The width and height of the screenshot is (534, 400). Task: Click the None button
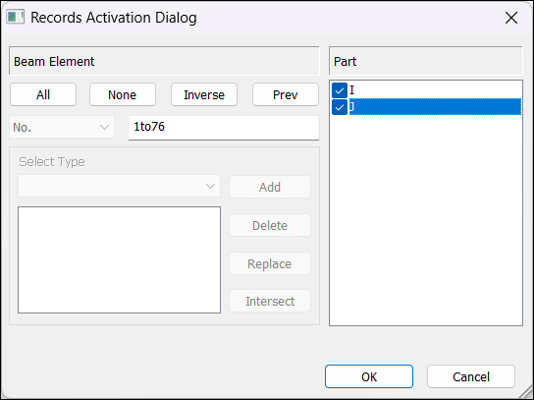123,94
